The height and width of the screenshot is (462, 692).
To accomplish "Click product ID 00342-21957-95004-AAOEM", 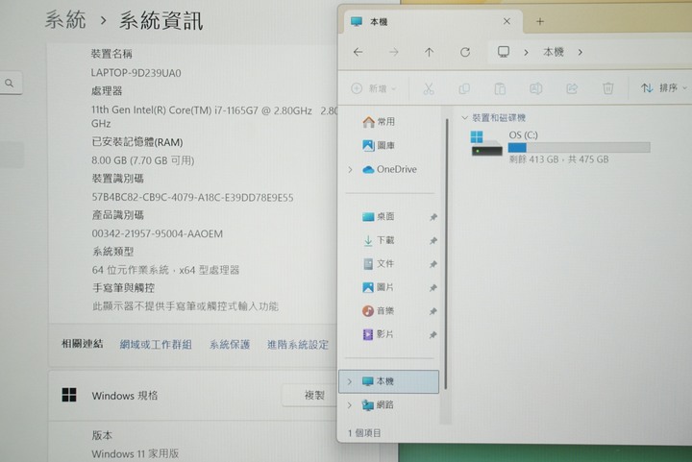I will click(x=157, y=233).
